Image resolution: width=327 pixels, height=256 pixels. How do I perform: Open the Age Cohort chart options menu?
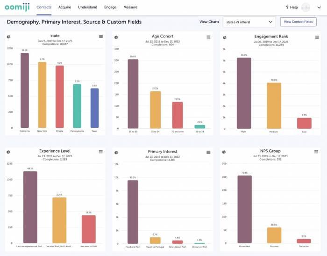click(208, 37)
